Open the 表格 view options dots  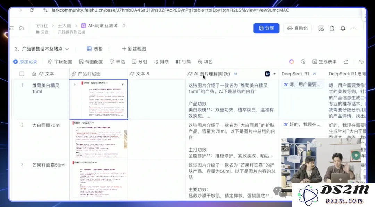pos(109,49)
